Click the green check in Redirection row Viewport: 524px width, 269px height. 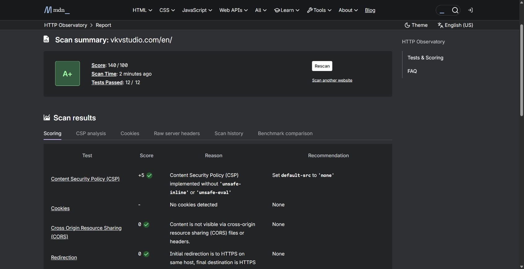point(146,254)
